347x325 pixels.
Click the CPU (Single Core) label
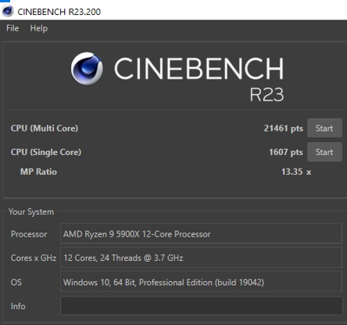click(x=46, y=152)
